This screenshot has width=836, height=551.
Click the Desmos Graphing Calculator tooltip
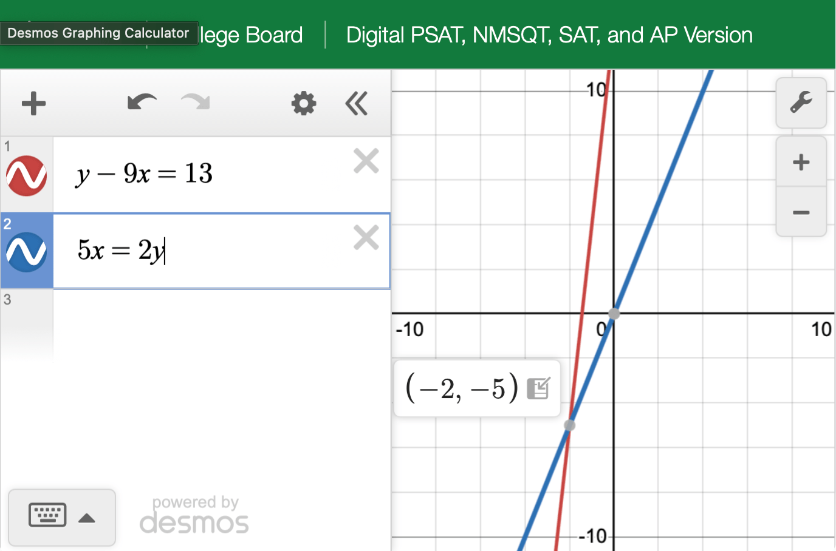[x=99, y=33]
